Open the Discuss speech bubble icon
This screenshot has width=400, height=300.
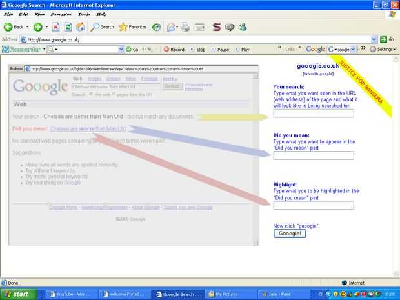click(x=229, y=27)
